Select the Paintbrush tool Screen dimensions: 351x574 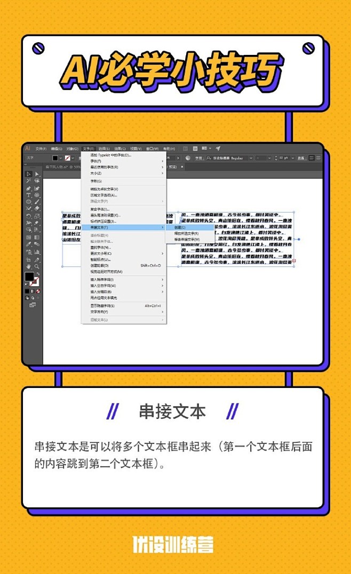(37, 201)
